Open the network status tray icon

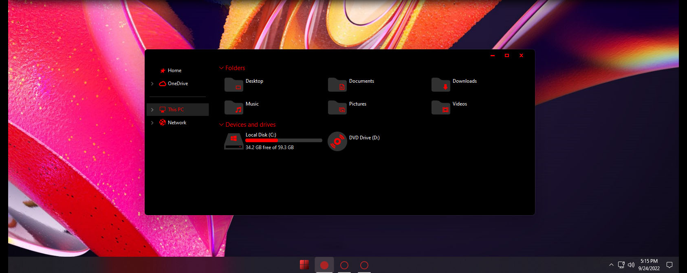(x=621, y=265)
